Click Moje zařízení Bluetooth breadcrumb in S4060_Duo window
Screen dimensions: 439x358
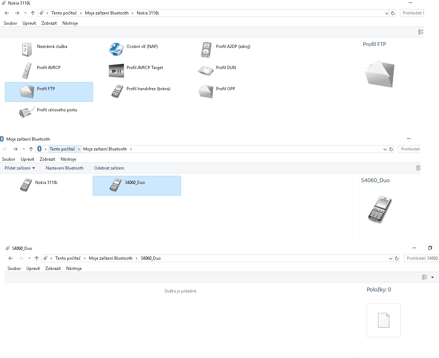[111, 258]
